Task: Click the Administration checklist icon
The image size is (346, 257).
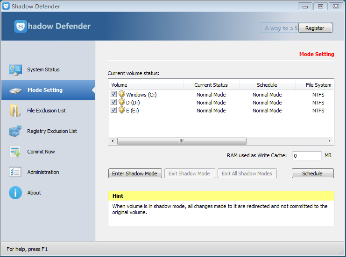Action: point(15,172)
